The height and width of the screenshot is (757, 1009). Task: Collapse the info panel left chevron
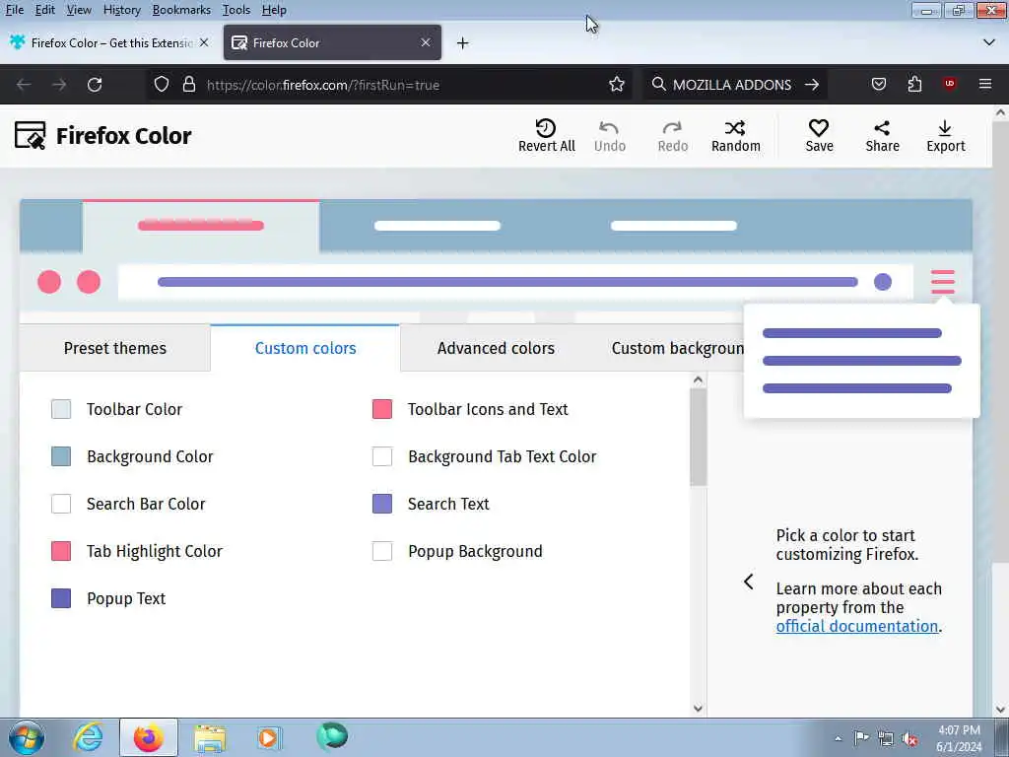coord(749,582)
